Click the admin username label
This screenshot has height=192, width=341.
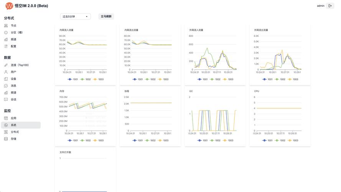pyautogui.click(x=320, y=6)
